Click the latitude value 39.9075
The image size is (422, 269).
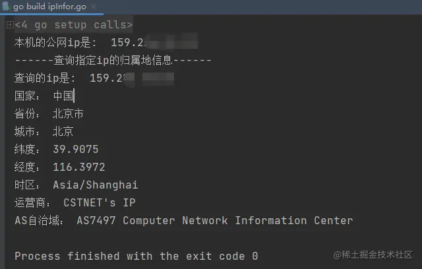(76, 149)
